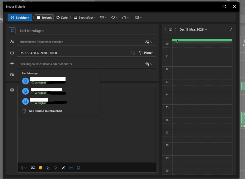
Task: Click the date and time field
Action: (x=73, y=53)
